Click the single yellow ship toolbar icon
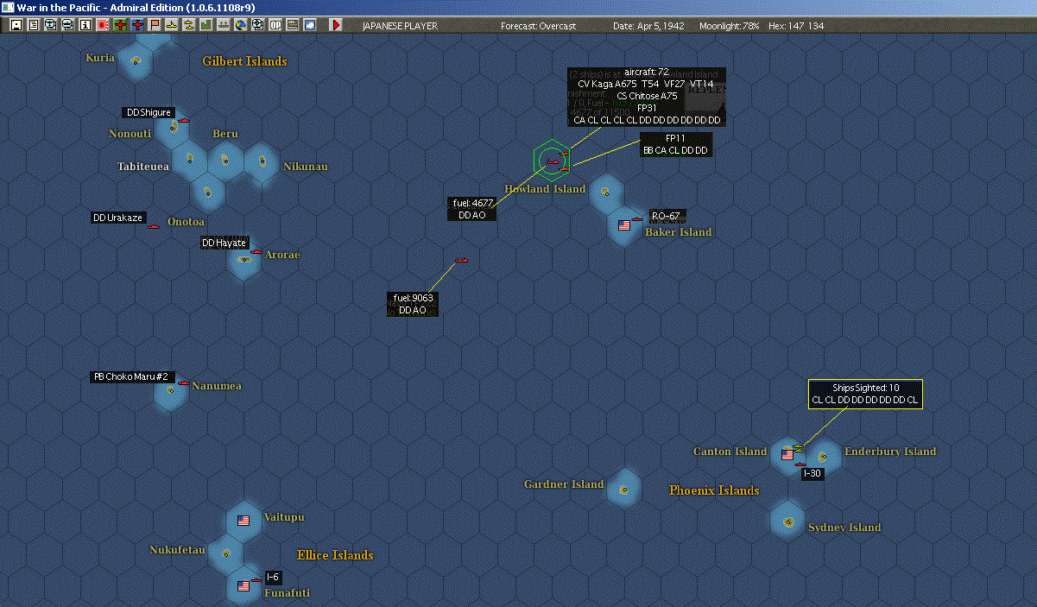Screen dimensions: 1037x607 click(172, 25)
